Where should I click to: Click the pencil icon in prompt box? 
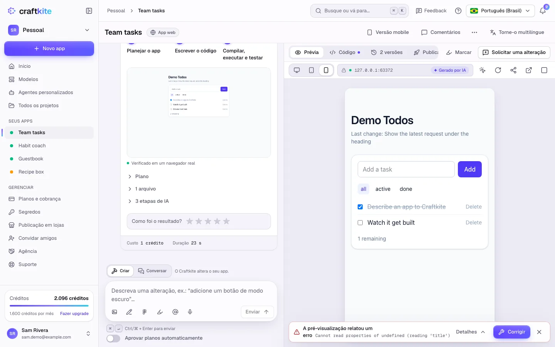point(129,312)
